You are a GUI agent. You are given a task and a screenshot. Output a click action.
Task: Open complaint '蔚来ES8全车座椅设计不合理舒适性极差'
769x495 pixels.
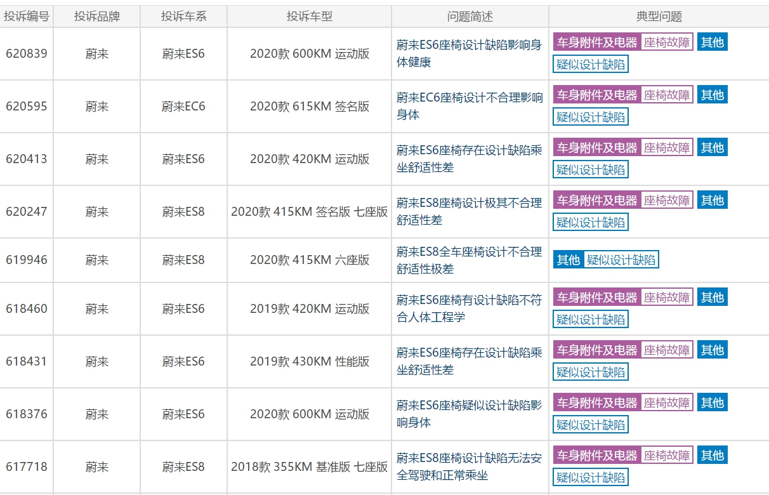pyautogui.click(x=469, y=260)
